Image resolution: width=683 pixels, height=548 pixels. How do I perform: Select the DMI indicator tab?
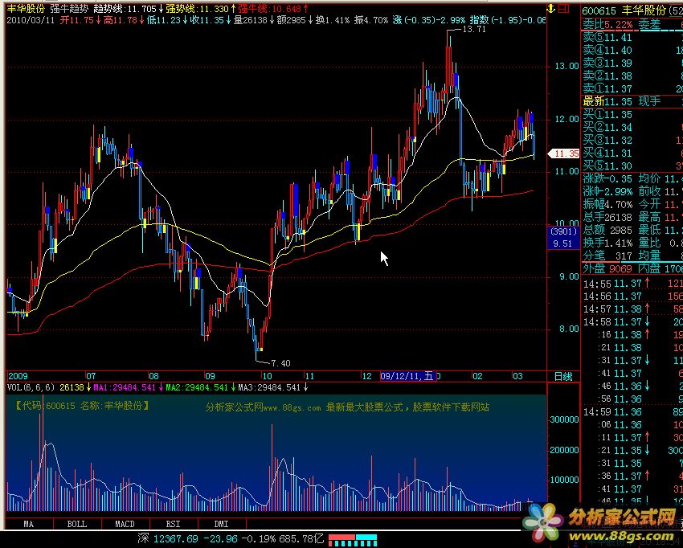pyautogui.click(x=220, y=524)
